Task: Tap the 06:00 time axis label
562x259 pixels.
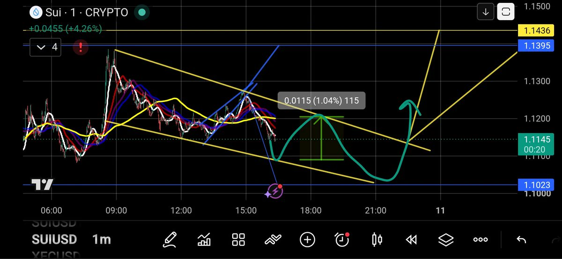Action: [x=52, y=210]
